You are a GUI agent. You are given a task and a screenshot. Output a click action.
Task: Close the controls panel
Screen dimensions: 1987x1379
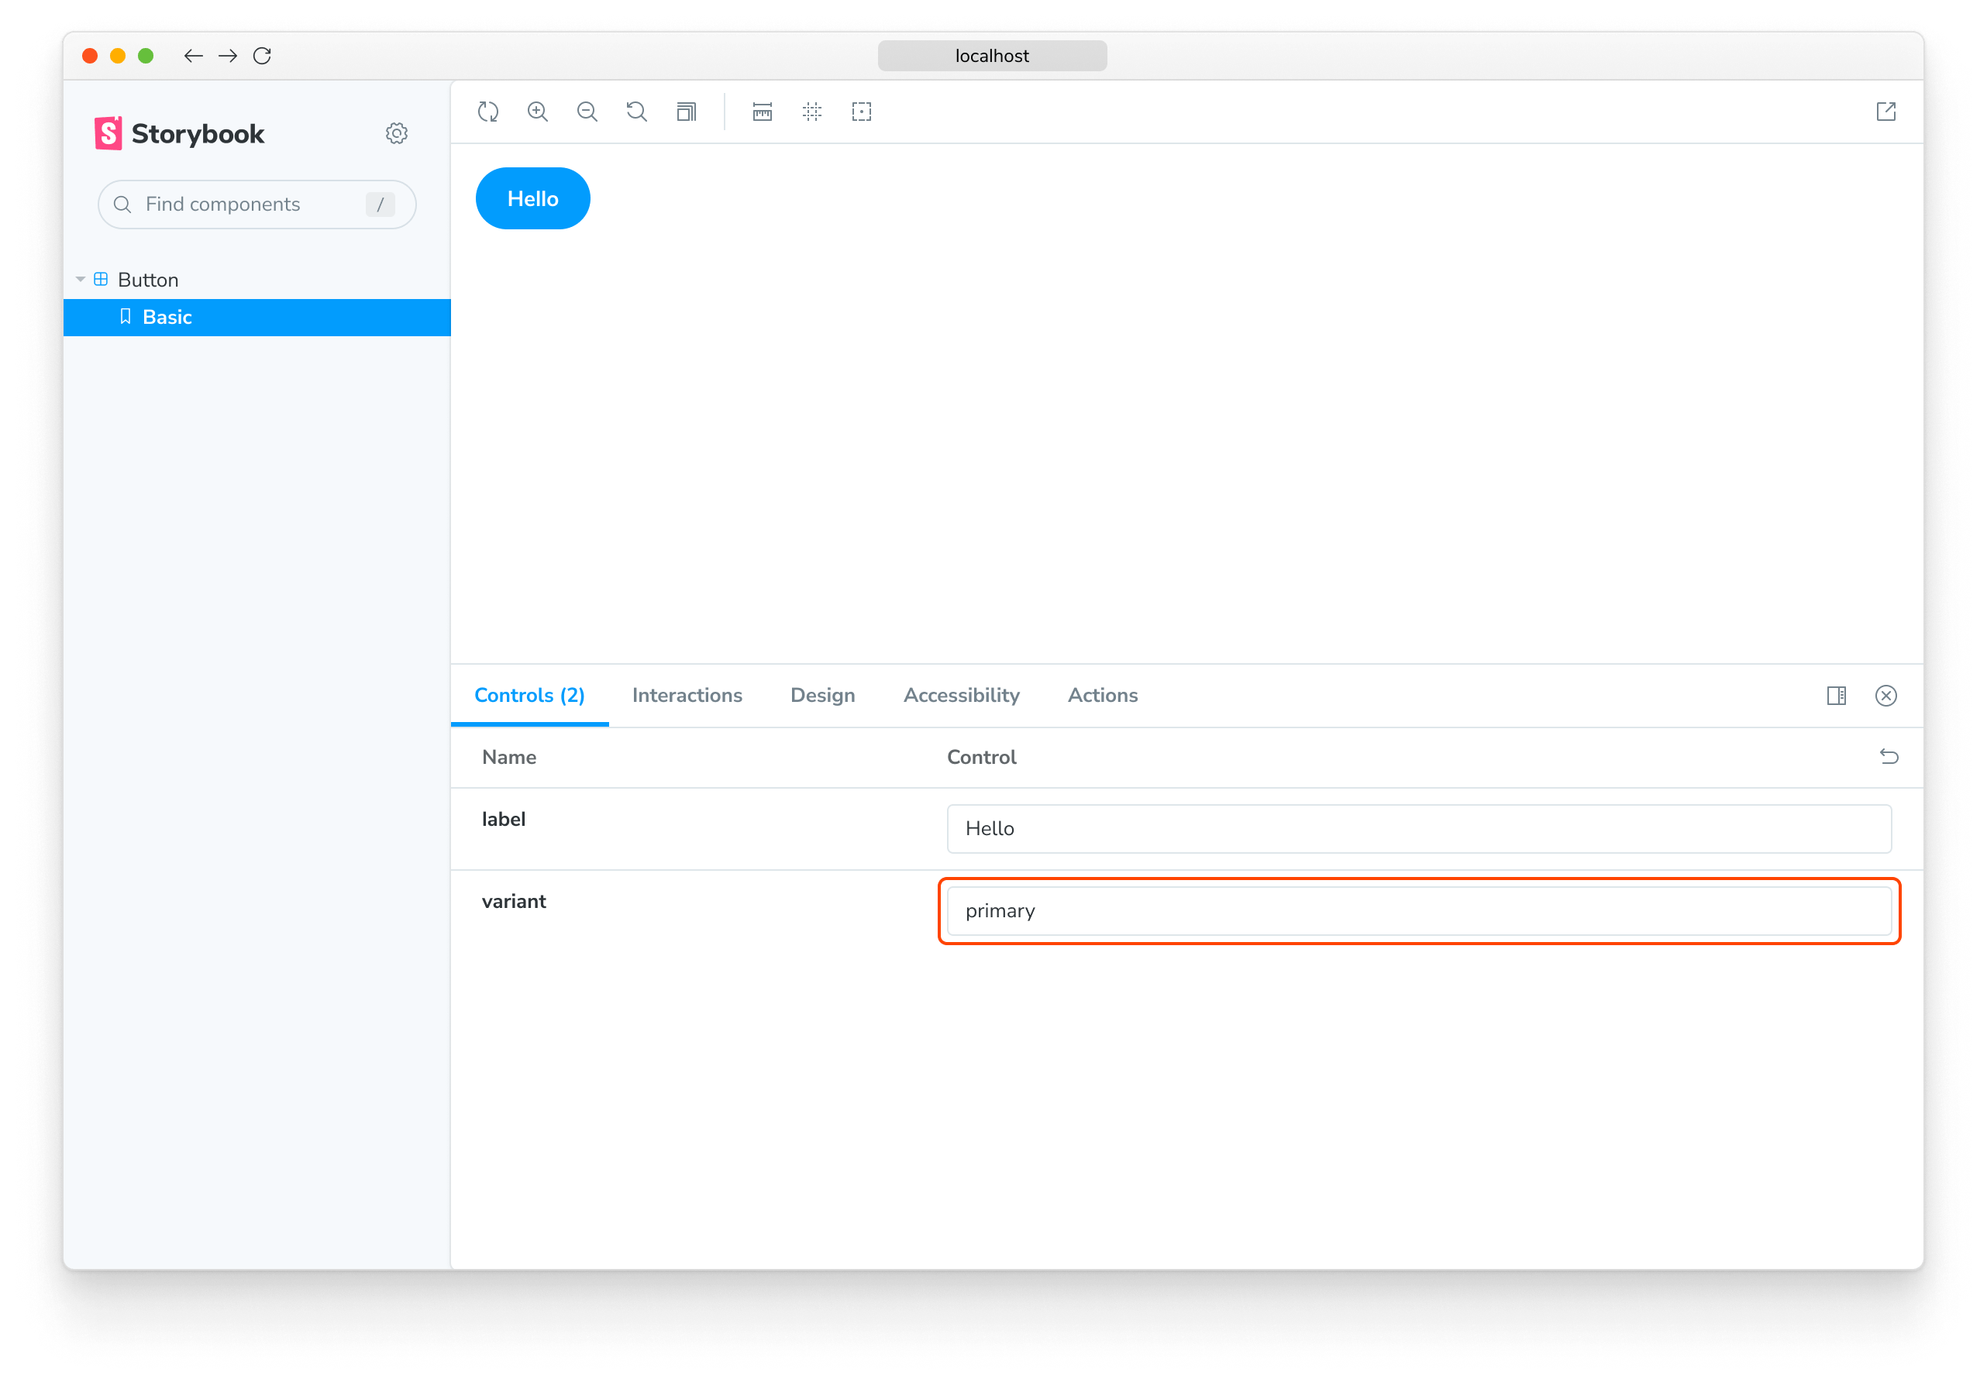coord(1885,696)
